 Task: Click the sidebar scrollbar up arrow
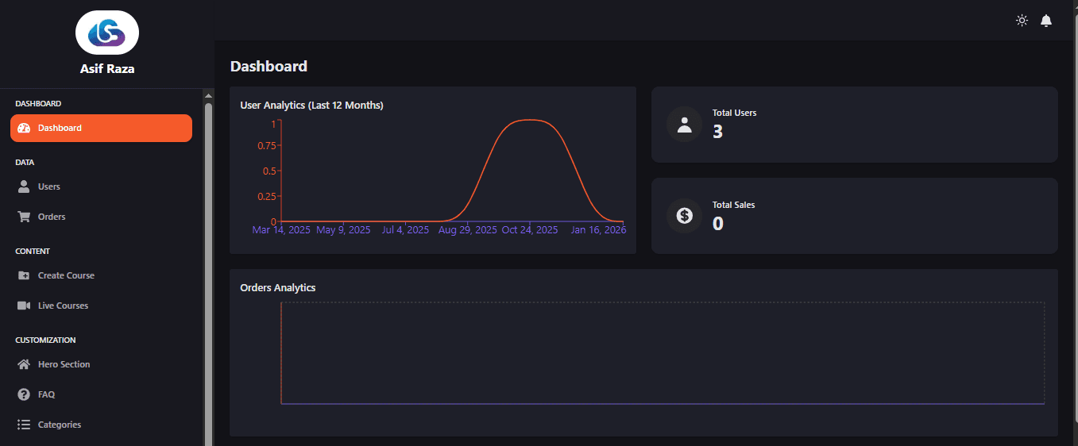point(208,95)
